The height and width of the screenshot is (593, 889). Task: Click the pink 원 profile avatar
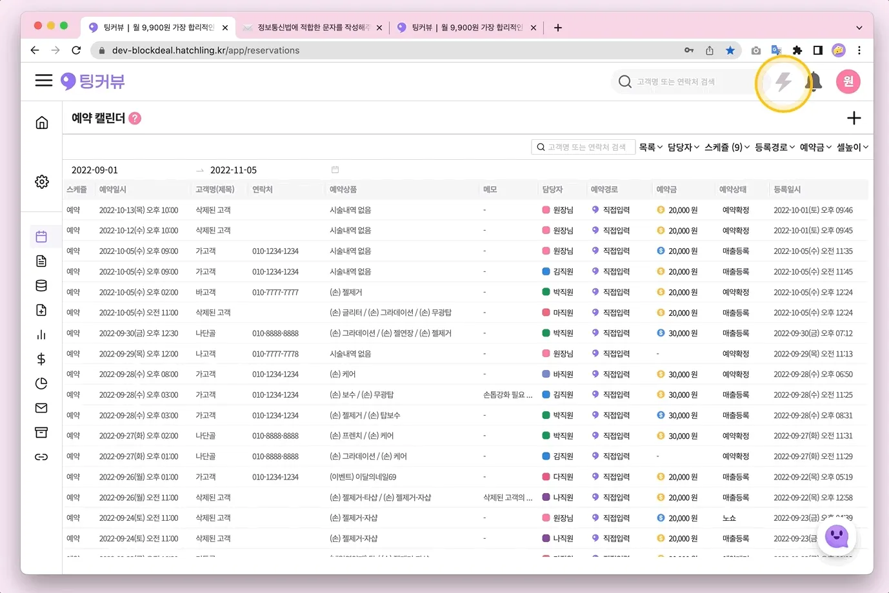848,82
